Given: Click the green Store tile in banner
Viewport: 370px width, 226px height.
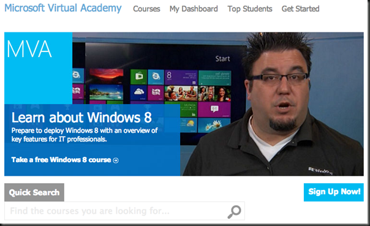Looking at the screenshot, I should click(138, 77).
